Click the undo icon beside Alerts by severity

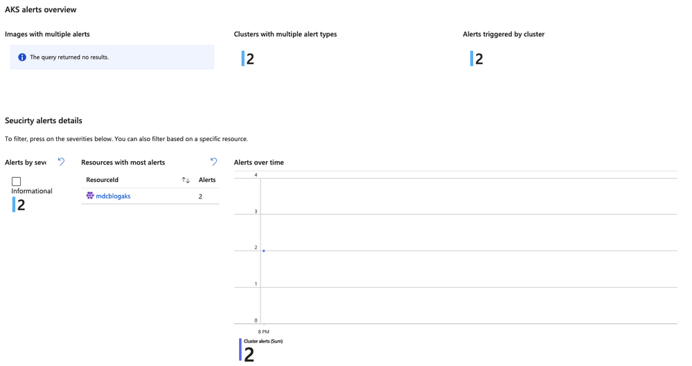click(62, 162)
